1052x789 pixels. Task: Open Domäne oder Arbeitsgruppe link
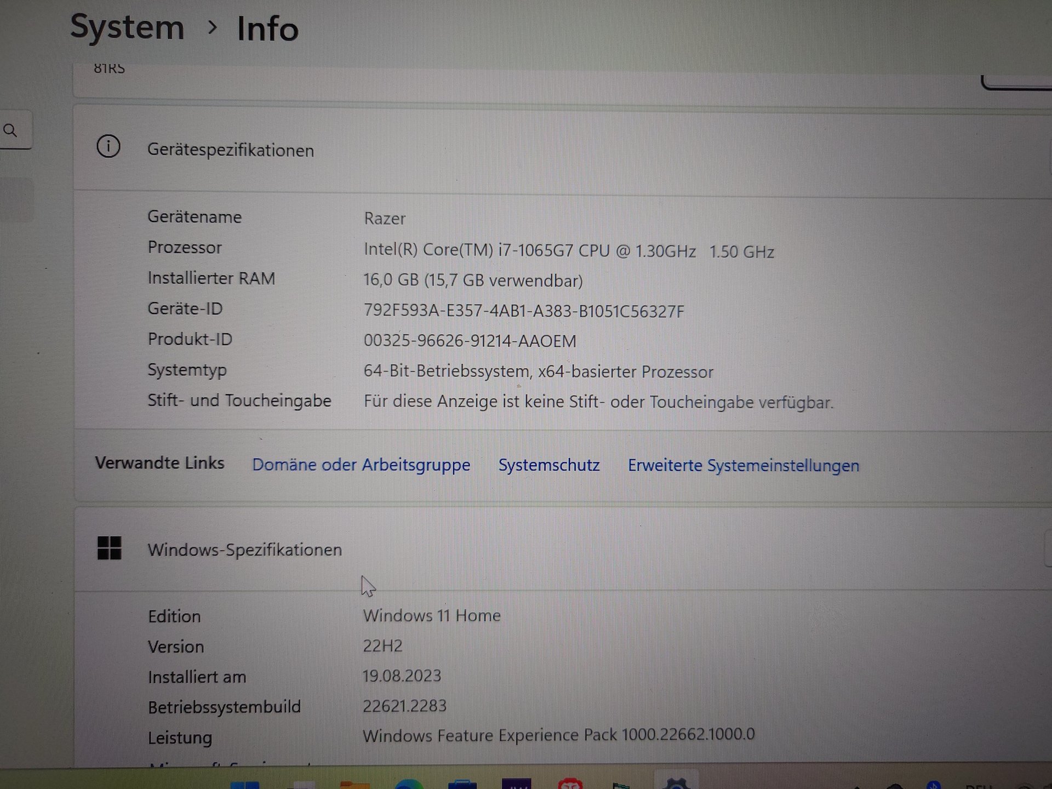click(361, 465)
